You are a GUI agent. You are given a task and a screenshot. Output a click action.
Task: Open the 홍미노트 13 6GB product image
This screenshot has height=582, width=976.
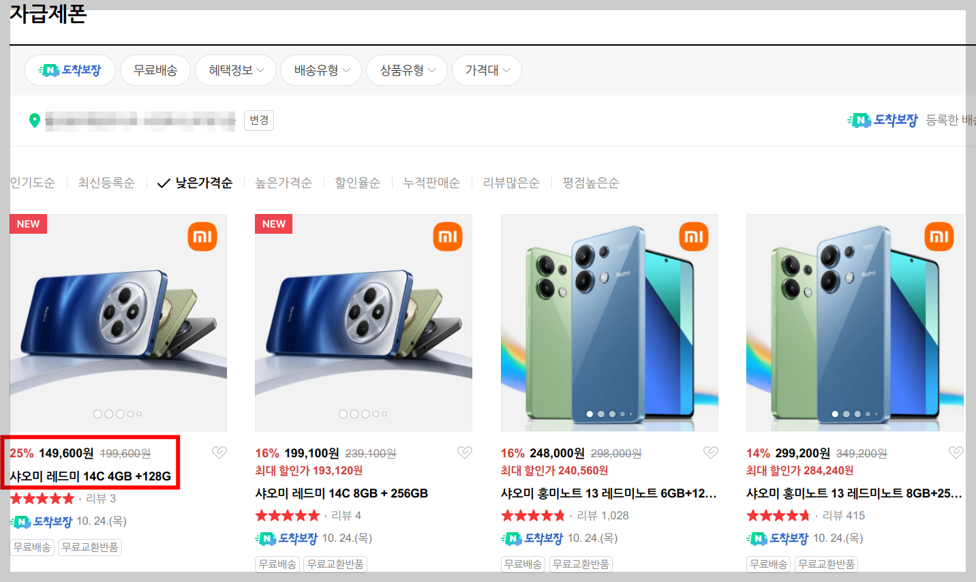pos(609,323)
